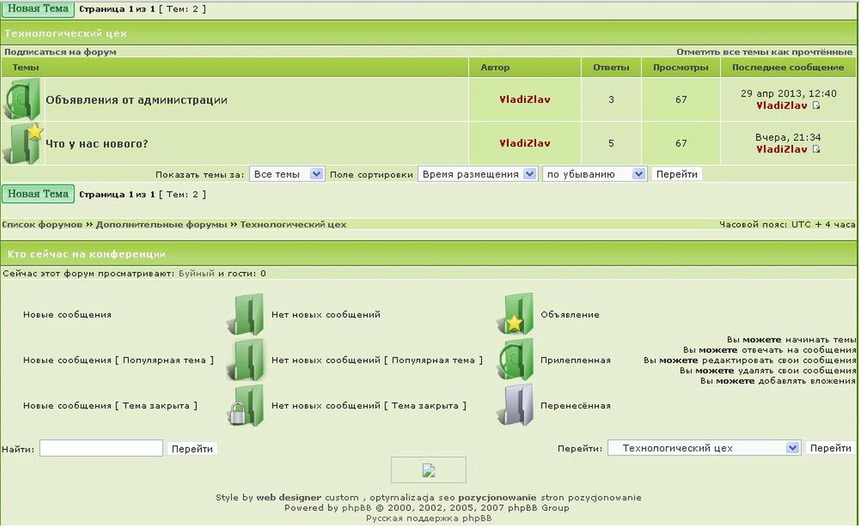Click the sticky folder icon beside Объявления от администрации

pyautogui.click(x=22, y=99)
